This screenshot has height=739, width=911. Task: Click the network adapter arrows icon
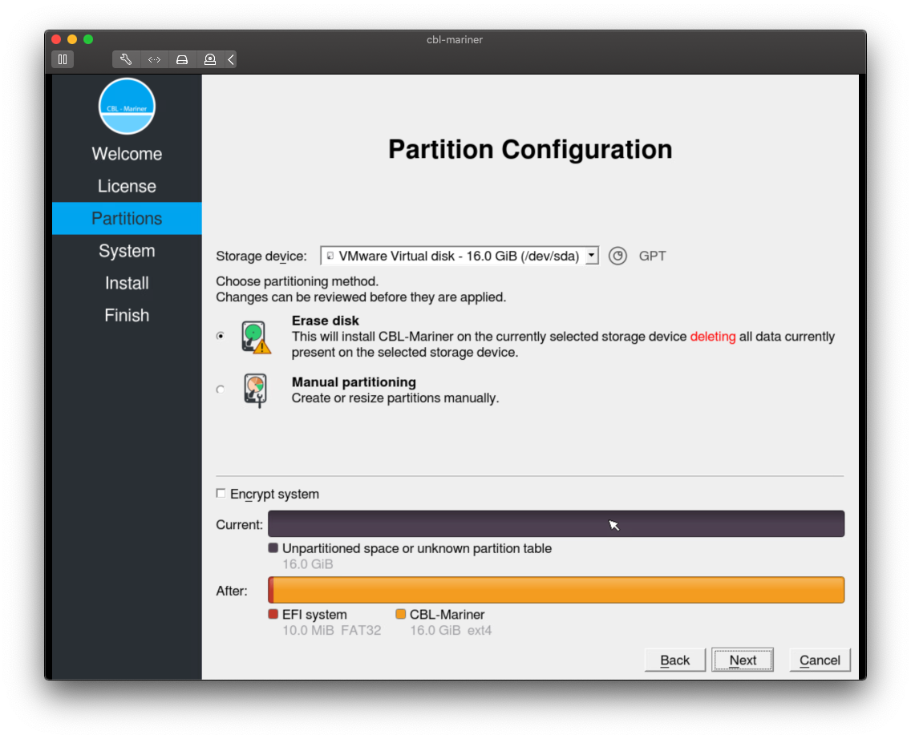tap(154, 59)
